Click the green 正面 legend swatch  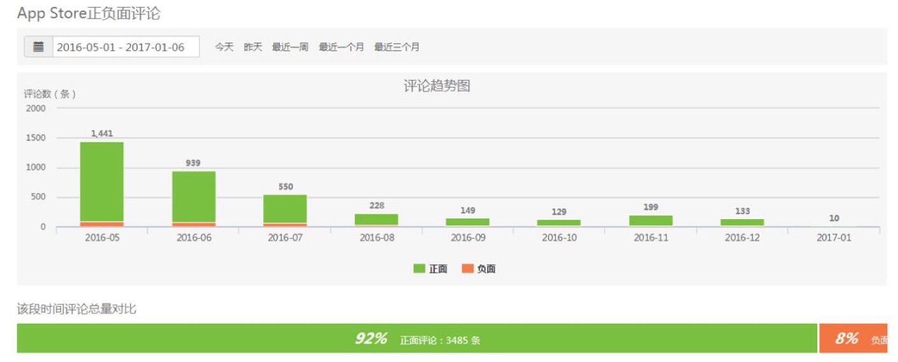click(x=419, y=269)
